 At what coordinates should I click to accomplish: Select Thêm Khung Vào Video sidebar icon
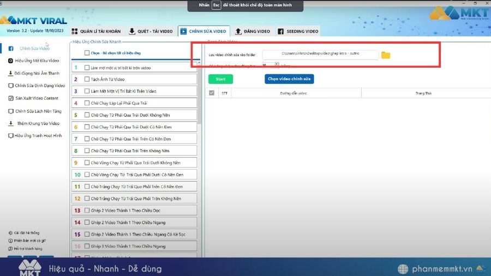tap(11, 123)
